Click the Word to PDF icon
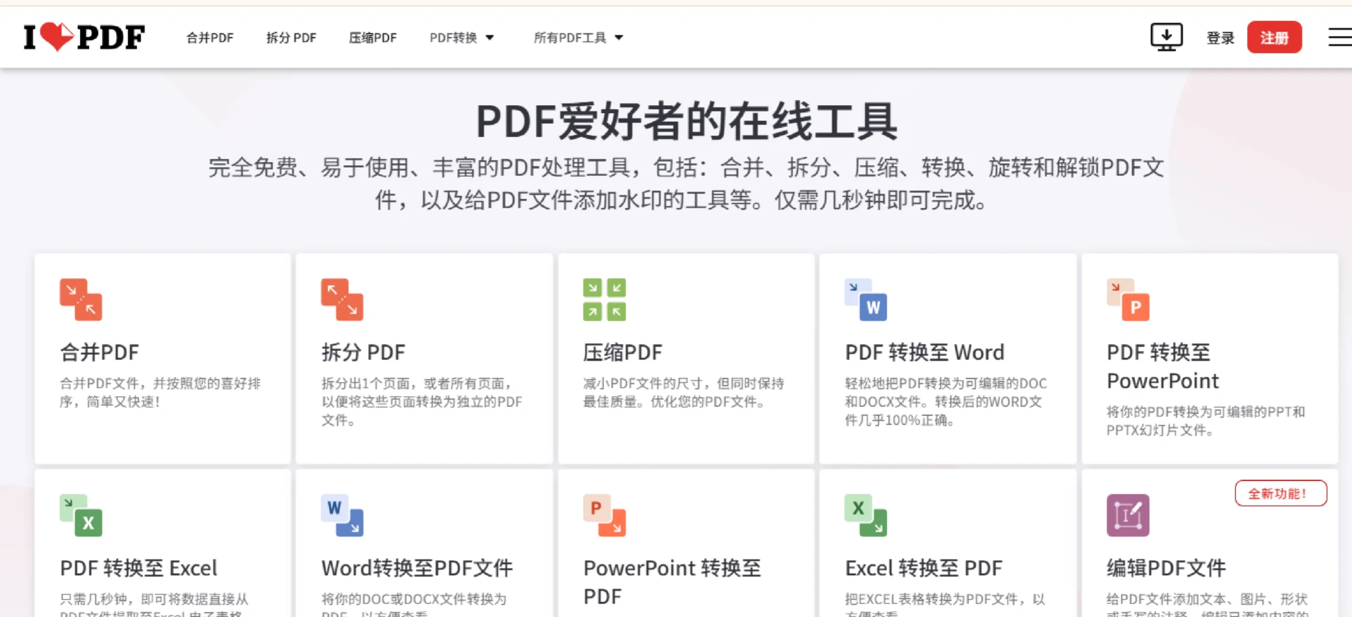The width and height of the screenshot is (1352, 617). click(342, 515)
